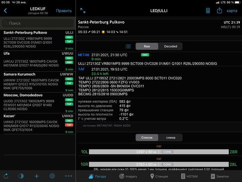Tap the plus icon to add a station

(37, 176)
